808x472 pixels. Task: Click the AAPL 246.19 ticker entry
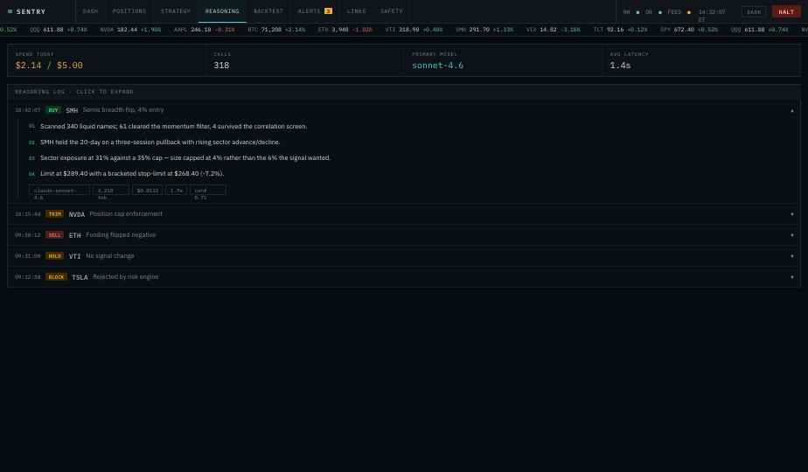(204, 30)
